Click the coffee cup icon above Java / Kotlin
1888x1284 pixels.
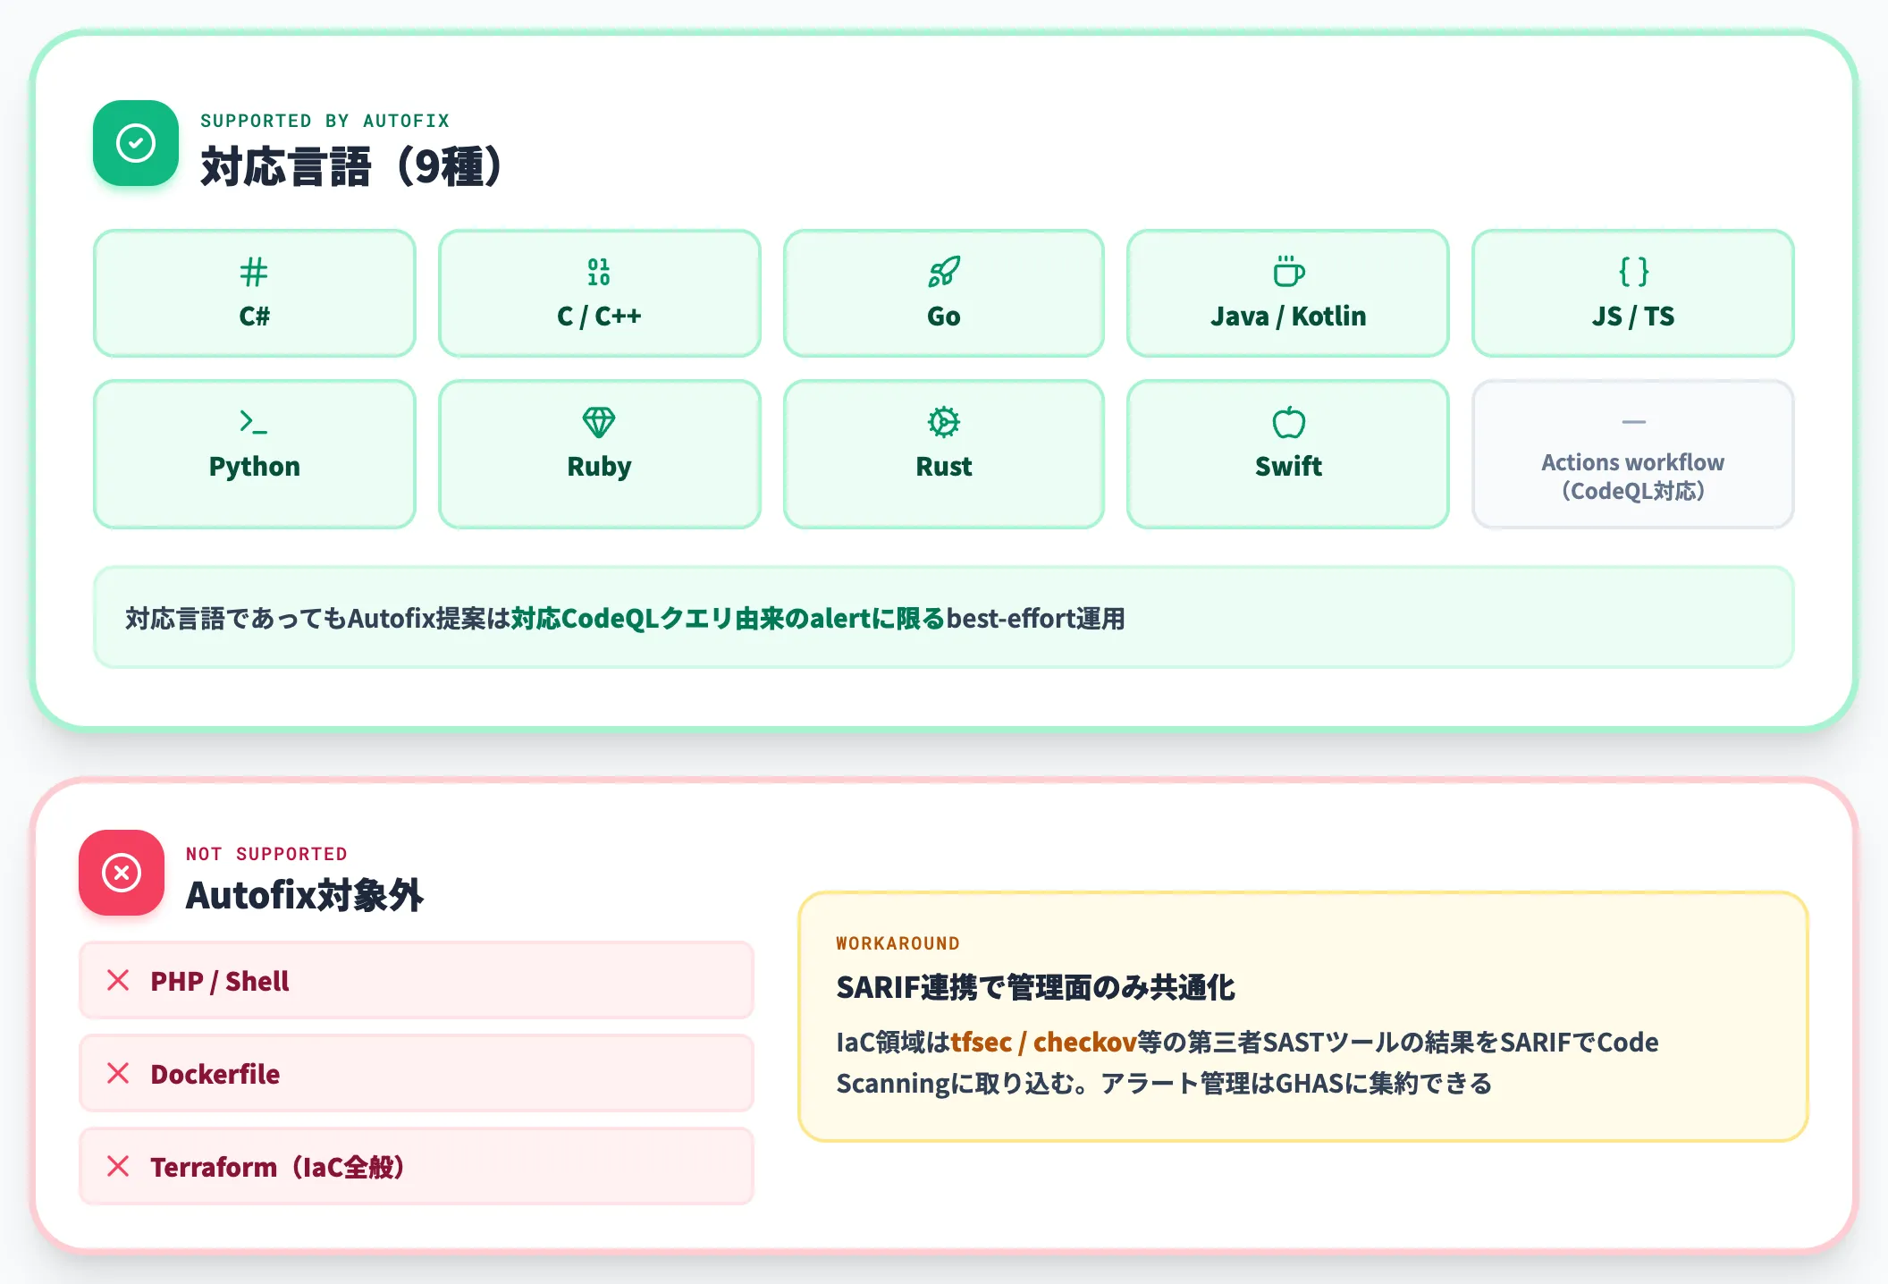pos(1288,272)
